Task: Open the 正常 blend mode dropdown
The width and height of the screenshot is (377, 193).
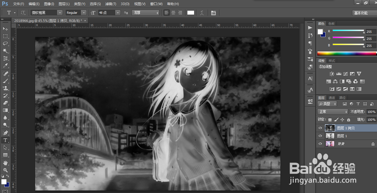Action: (x=333, y=112)
